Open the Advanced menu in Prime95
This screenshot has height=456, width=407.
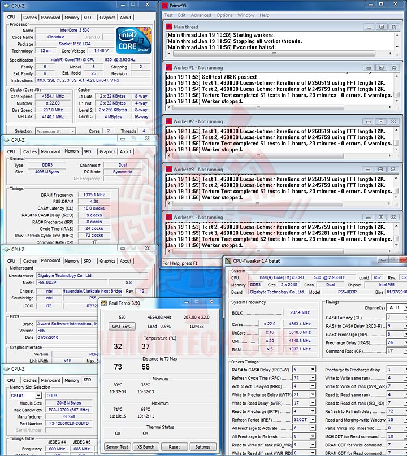201,15
